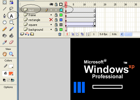
Task: Click the Center Frame button
Action: coord(67,34)
